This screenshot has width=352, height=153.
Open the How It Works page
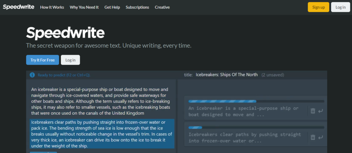pyautogui.click(x=52, y=7)
